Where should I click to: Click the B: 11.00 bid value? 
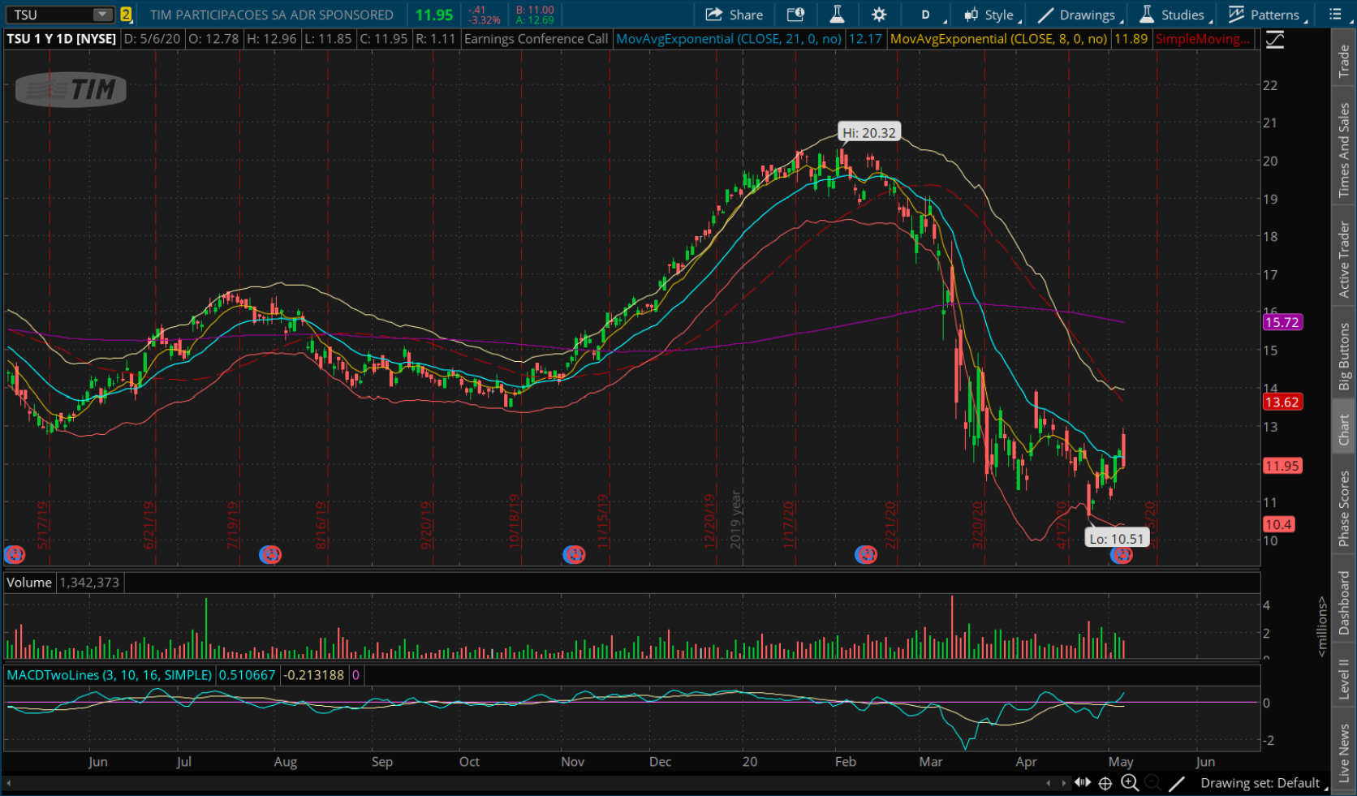click(535, 10)
